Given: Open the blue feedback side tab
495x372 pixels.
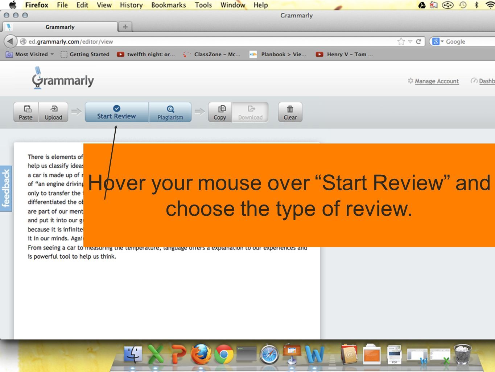Looking at the screenshot, I should 6,189.
